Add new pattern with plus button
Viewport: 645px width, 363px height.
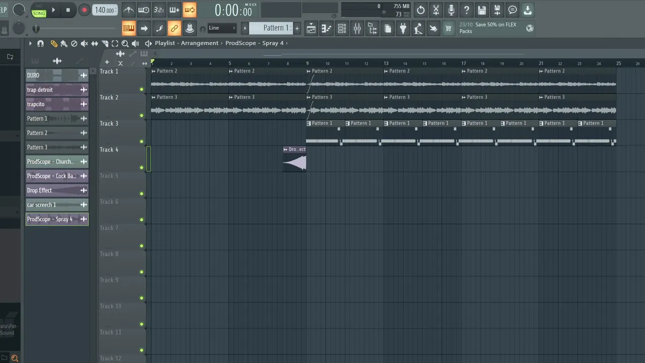pyautogui.click(x=297, y=28)
